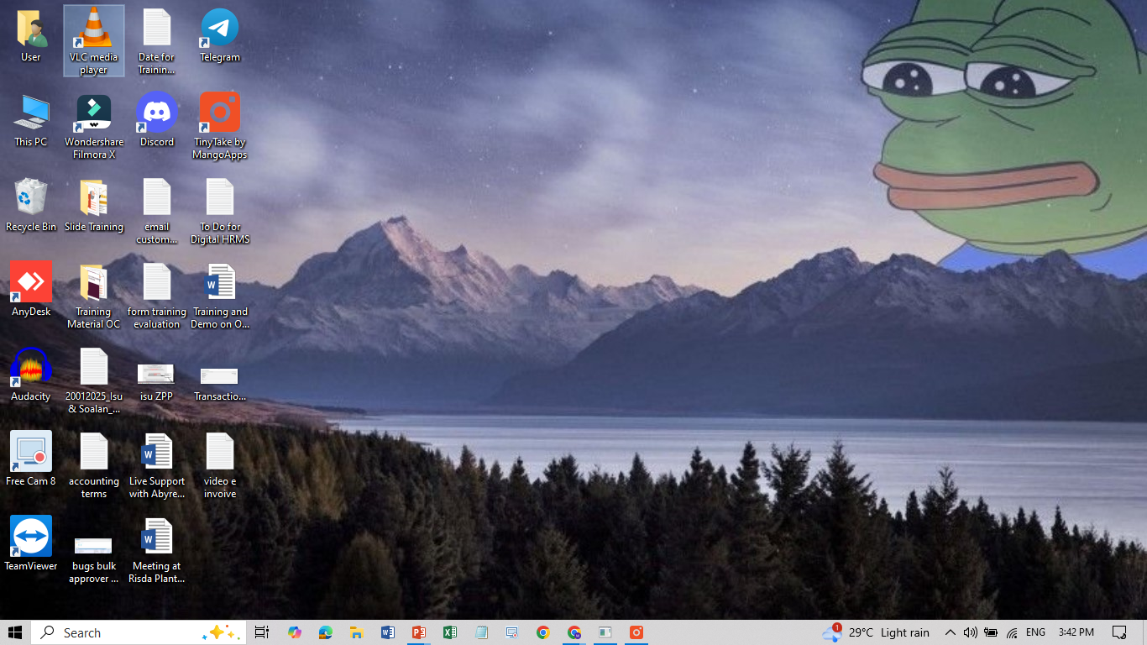The image size is (1147, 645).
Task: Launch AnyDesk remote desktop
Action: [x=30, y=281]
